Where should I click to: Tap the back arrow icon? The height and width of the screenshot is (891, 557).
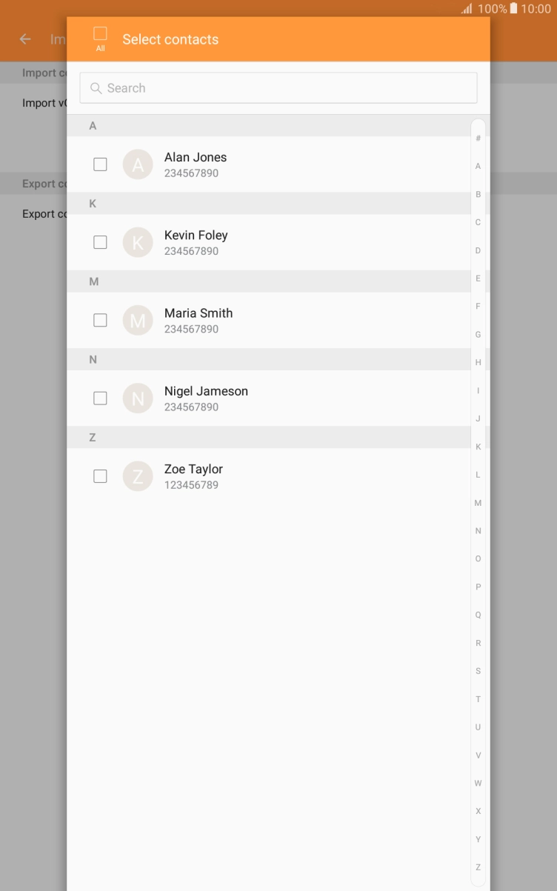point(26,39)
